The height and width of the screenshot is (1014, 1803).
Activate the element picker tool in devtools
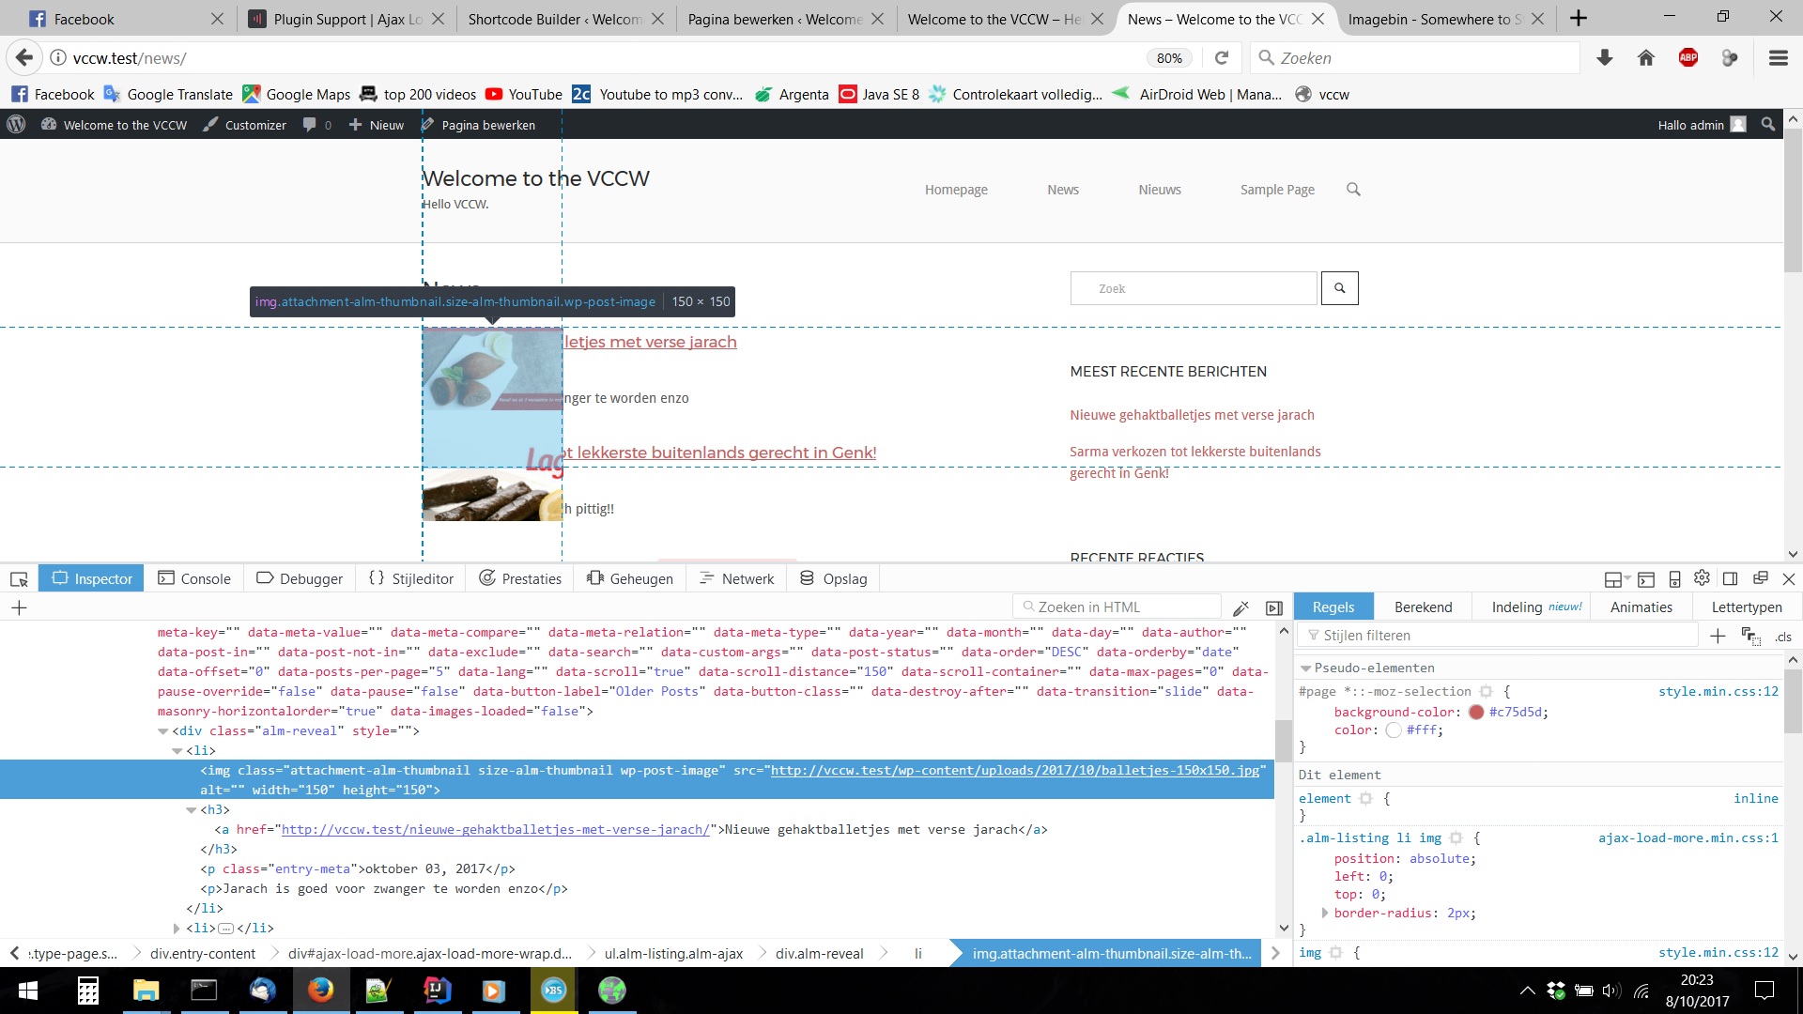pyautogui.click(x=19, y=579)
